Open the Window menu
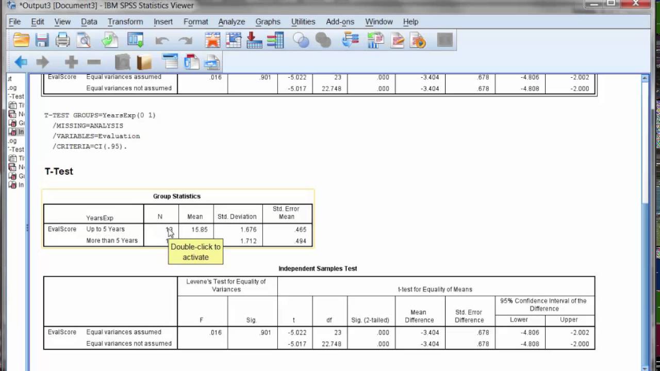This screenshot has width=660, height=371. [379, 22]
